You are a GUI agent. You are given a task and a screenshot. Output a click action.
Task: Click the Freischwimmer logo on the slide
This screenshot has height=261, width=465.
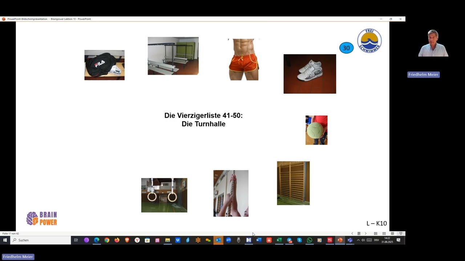pos(369,41)
